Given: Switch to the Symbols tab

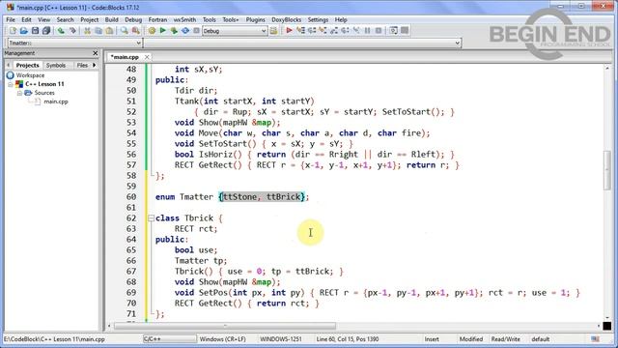Looking at the screenshot, I should click(x=56, y=65).
